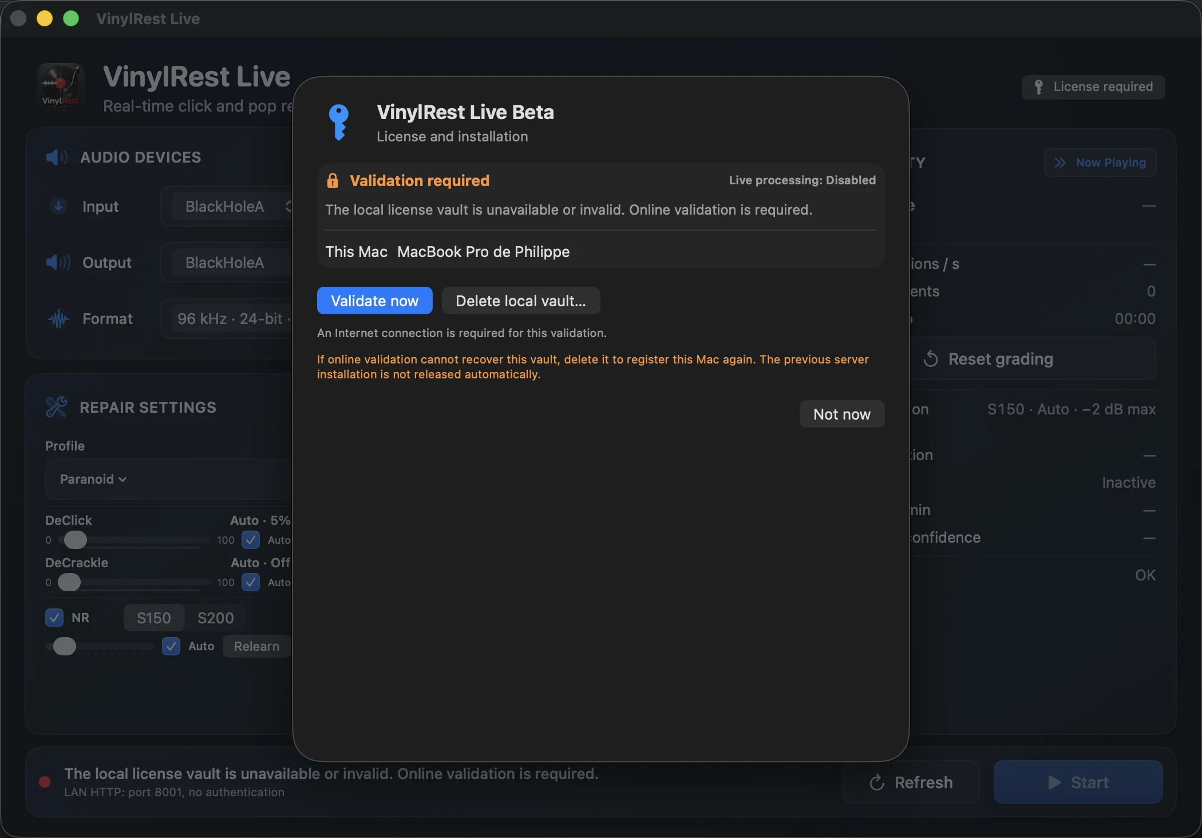Click the Input down-arrow icon

[58, 206]
